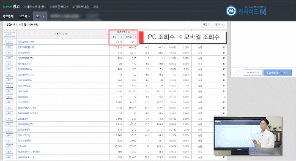
Task: Click 추가 in the 920 / 2,910 row
Action: click(x=9, y=141)
